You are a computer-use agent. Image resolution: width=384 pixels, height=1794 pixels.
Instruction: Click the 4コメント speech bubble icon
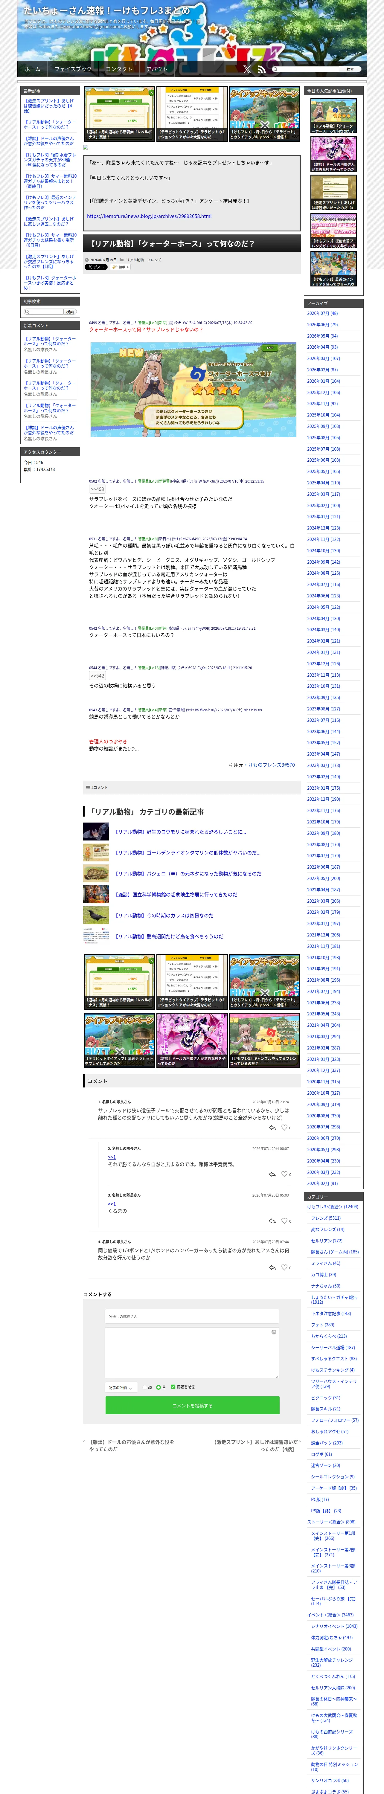tap(88, 787)
